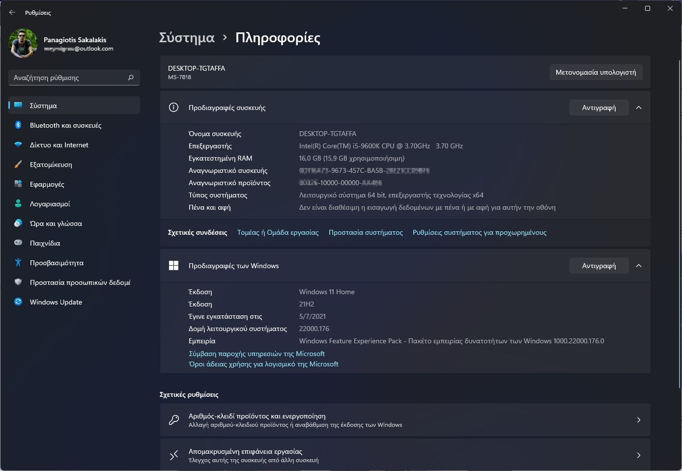Collapse the Προδιαγραφές συσκευής section chevron
682x471 pixels.
point(639,108)
